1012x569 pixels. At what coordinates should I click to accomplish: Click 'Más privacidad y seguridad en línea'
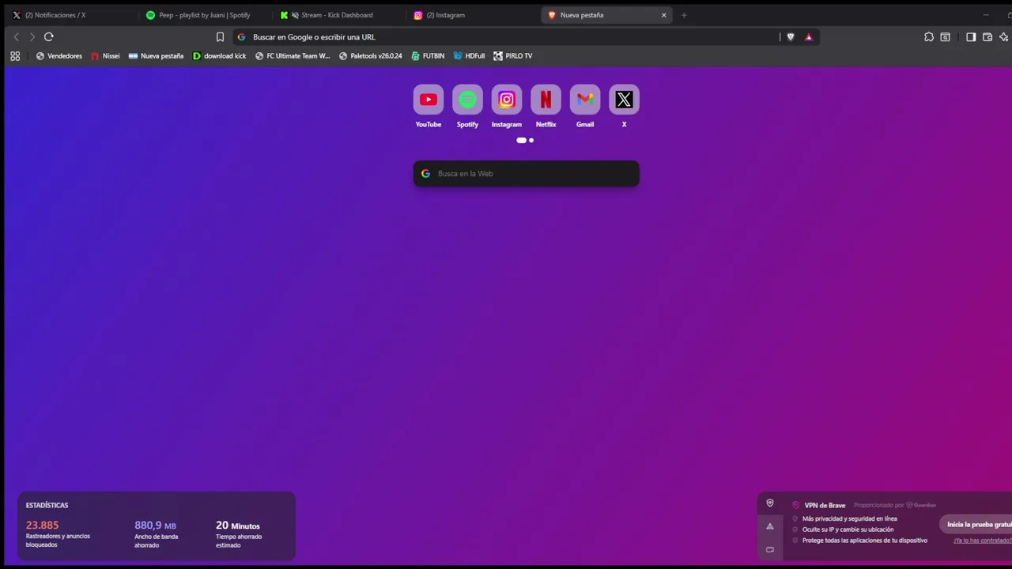849,518
